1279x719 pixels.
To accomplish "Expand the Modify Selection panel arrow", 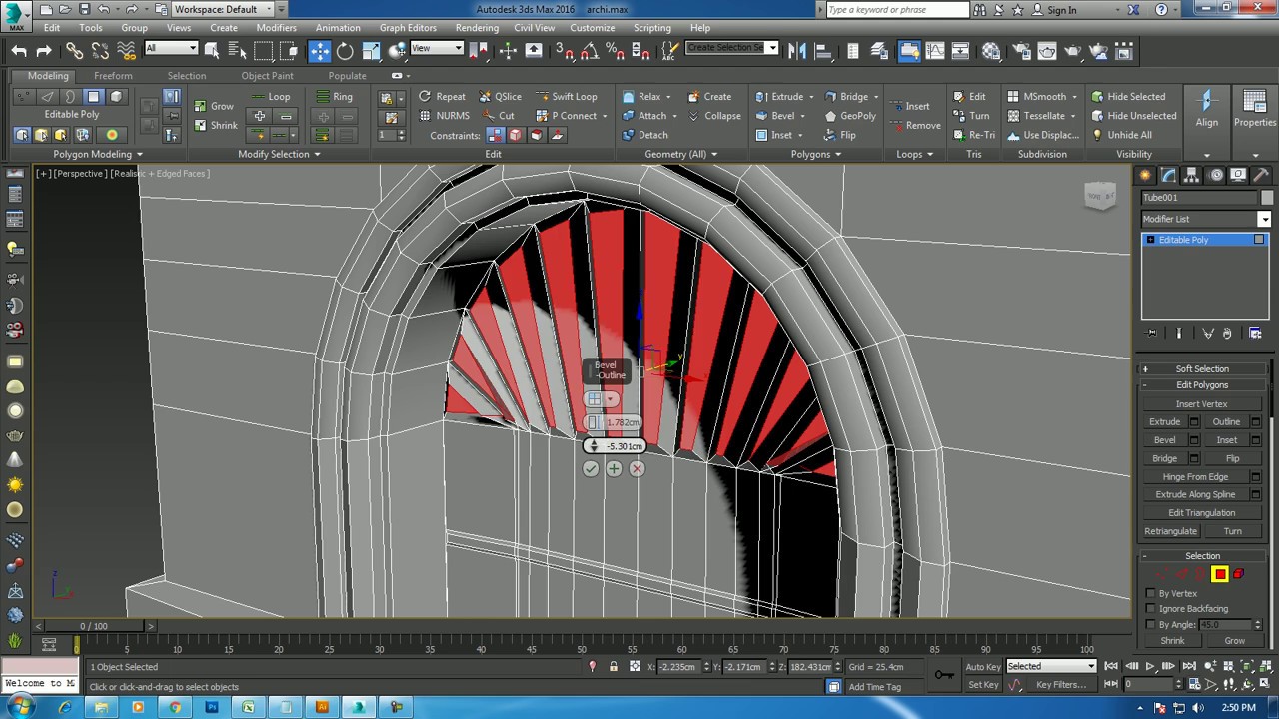I will point(318,155).
